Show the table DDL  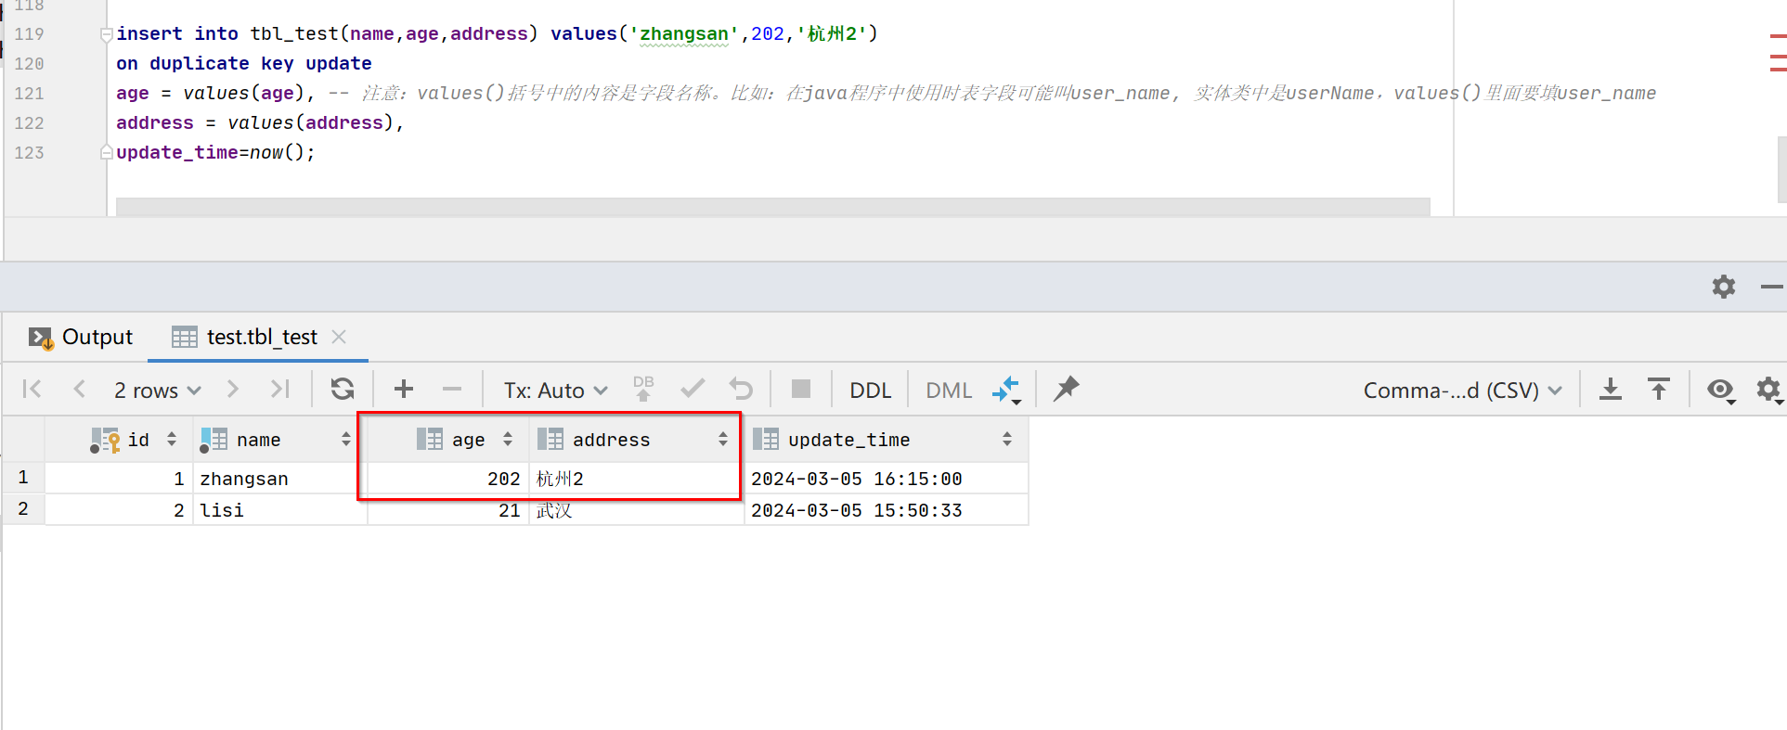tap(870, 391)
